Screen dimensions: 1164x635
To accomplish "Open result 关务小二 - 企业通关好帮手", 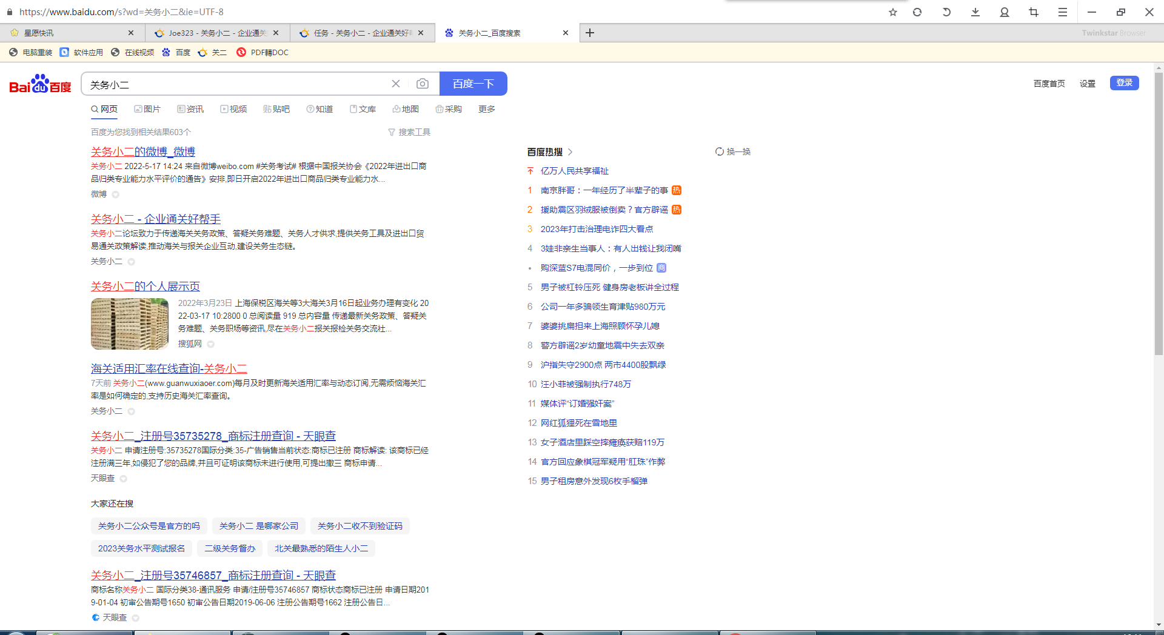I will coord(156,219).
